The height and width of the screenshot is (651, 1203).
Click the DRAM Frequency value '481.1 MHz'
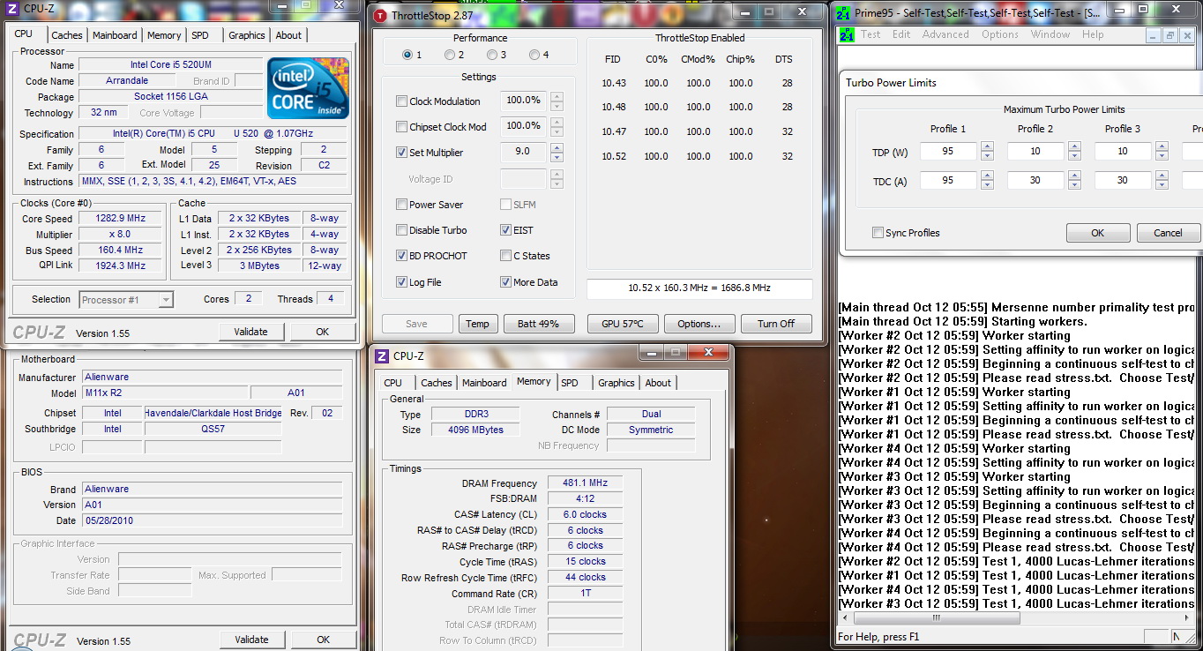pos(585,483)
